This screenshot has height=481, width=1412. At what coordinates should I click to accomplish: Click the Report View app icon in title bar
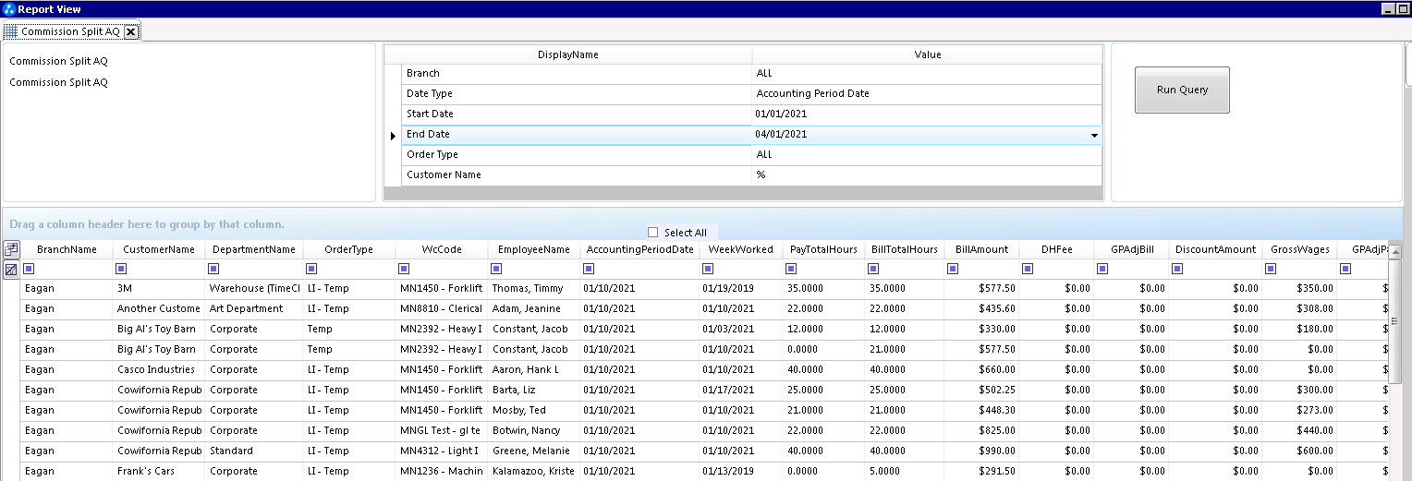[9, 9]
